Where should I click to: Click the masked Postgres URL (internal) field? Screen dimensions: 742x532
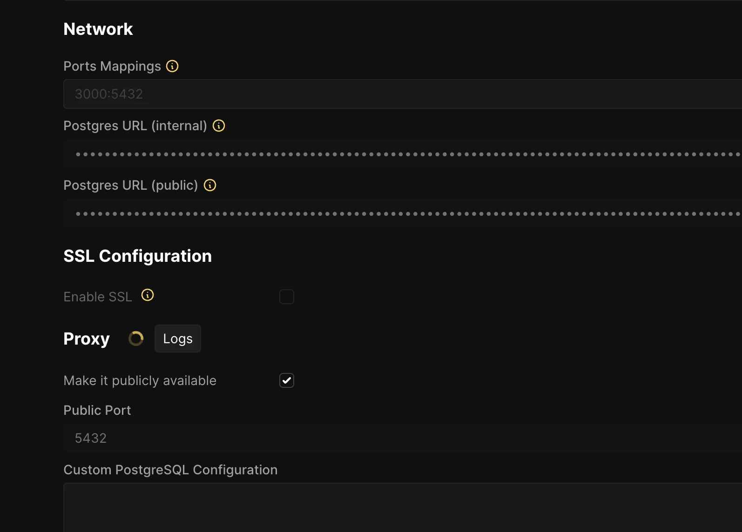click(x=400, y=154)
